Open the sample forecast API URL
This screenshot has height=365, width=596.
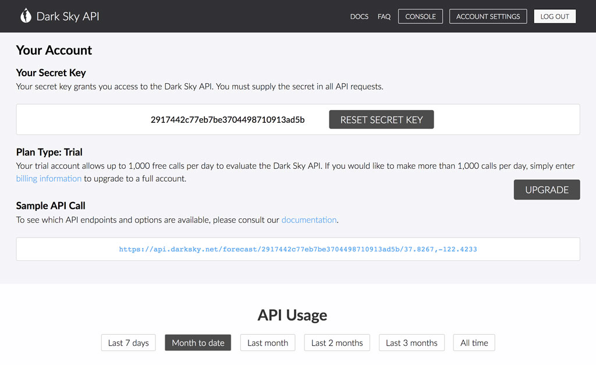pyautogui.click(x=297, y=249)
